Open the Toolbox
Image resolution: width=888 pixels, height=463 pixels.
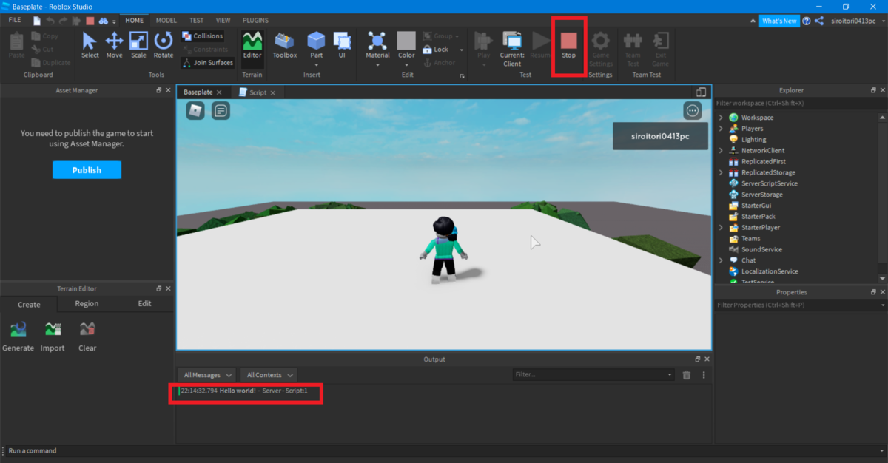[x=285, y=44]
